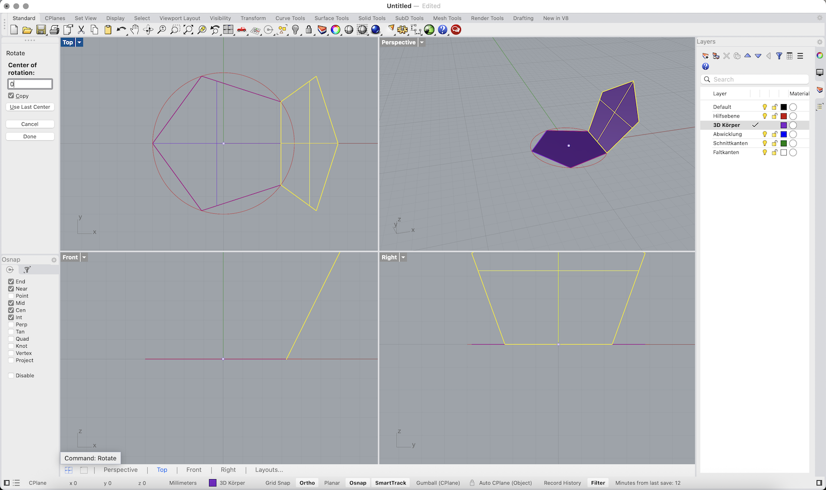Open Options via the gears icon
Image resolution: width=826 pixels, height=490 pixels.
(403, 30)
